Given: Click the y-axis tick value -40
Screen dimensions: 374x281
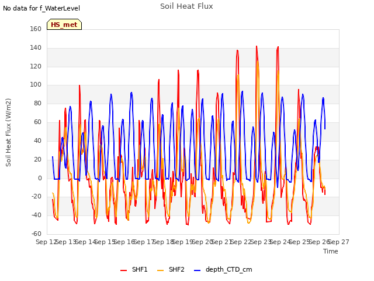Looking at the screenshot, I should click(36, 215).
